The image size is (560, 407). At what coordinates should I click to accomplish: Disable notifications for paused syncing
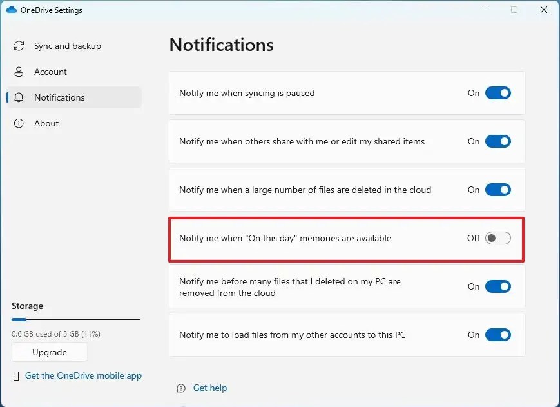[x=497, y=93]
